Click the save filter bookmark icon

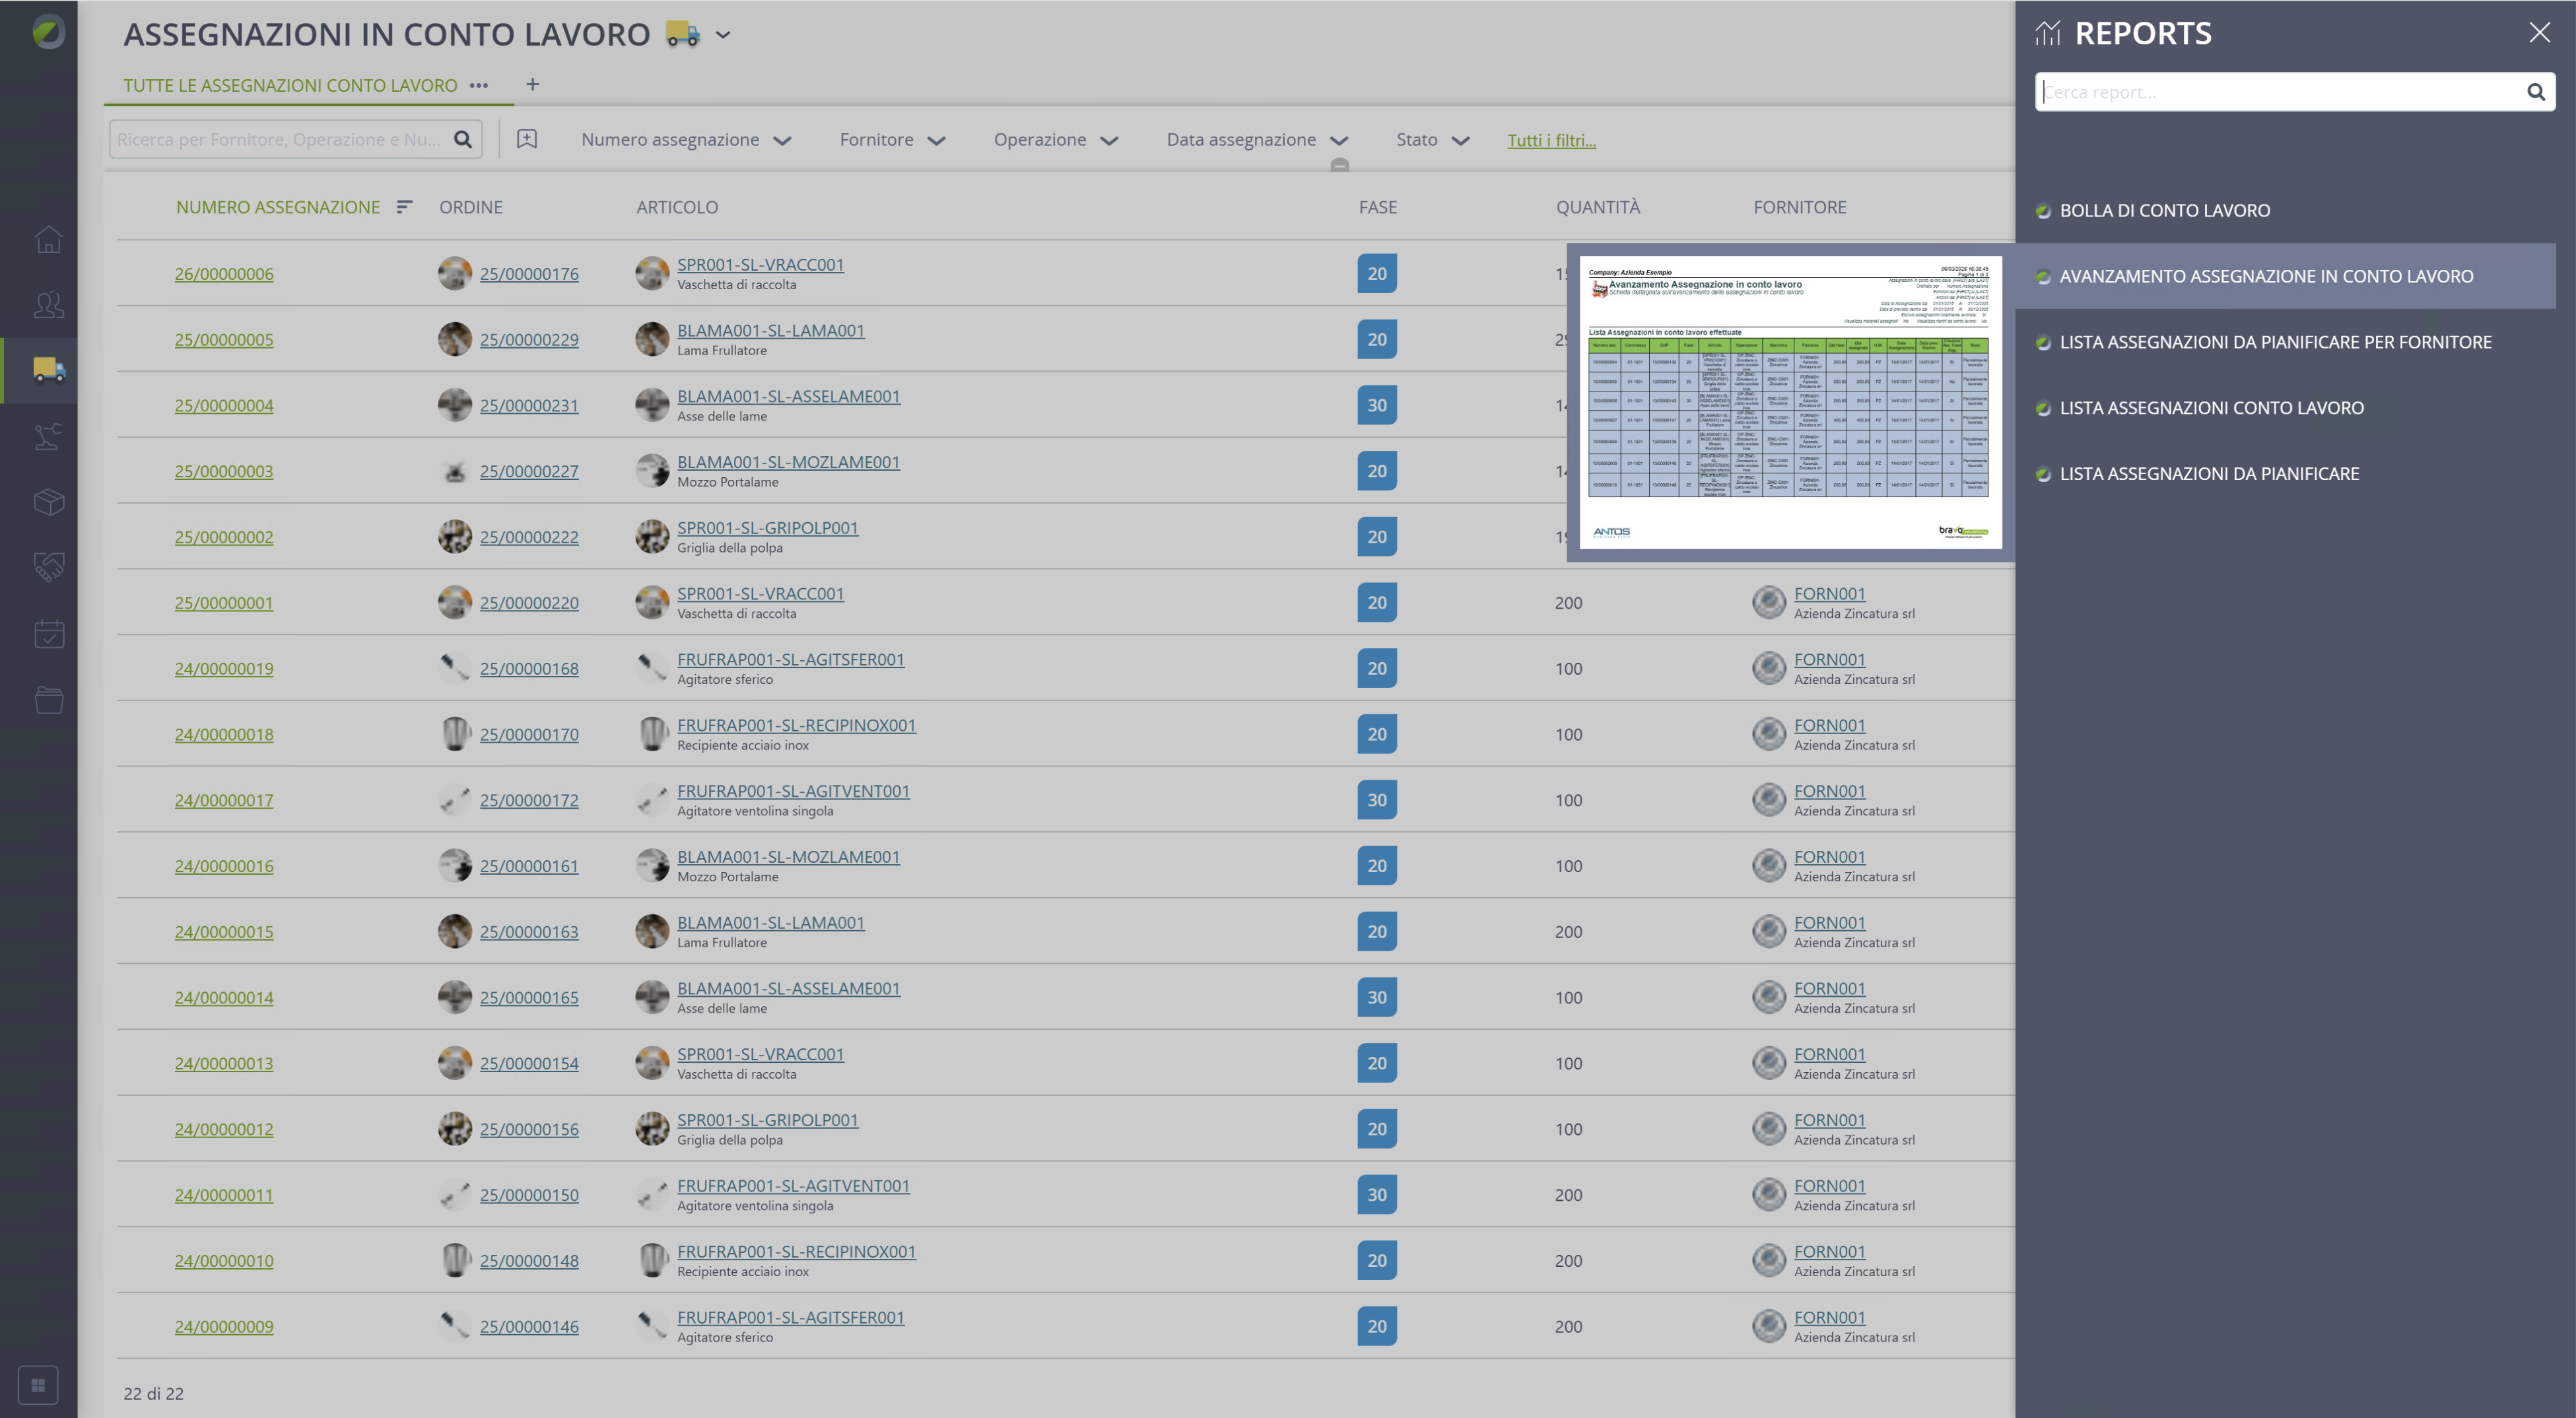(x=527, y=139)
